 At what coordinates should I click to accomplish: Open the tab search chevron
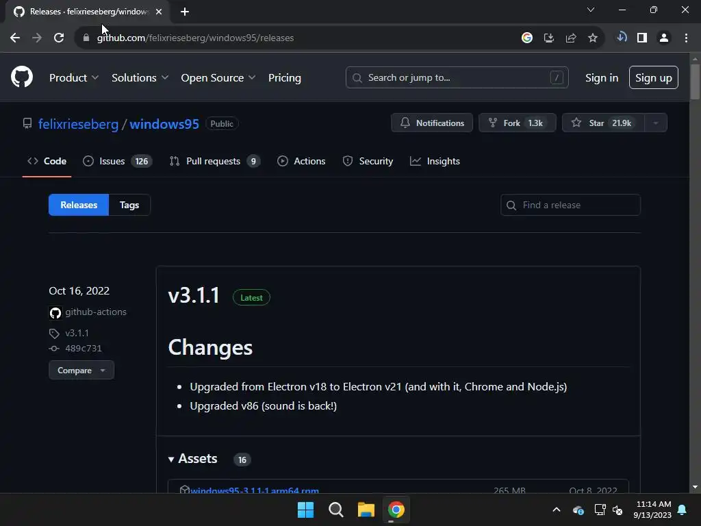[591, 10]
